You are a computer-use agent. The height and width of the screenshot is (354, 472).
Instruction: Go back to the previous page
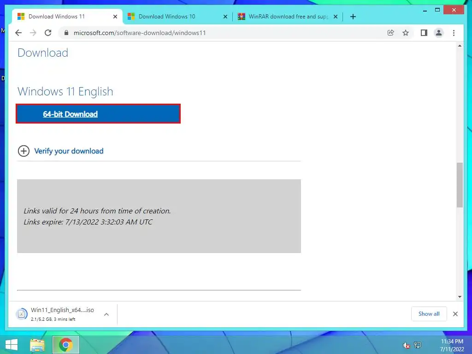(x=18, y=33)
